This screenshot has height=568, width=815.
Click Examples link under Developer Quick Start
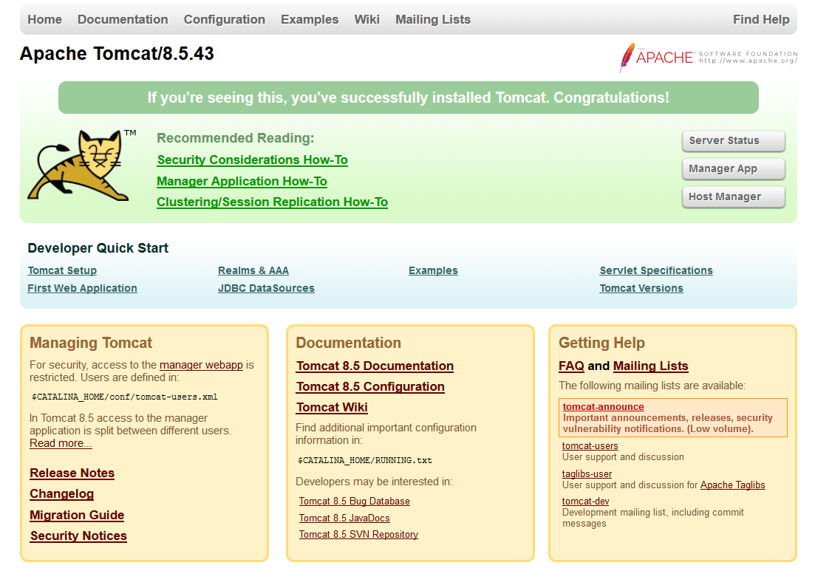pyautogui.click(x=434, y=271)
